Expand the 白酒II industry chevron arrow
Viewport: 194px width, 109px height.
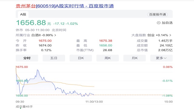click(55, 35)
